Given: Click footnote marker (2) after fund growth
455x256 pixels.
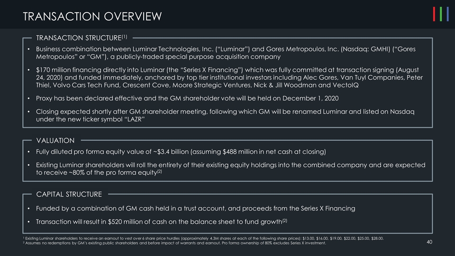Looking at the screenshot, I should coord(285,220).
